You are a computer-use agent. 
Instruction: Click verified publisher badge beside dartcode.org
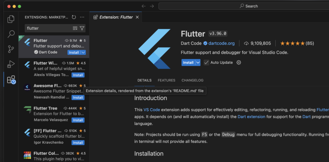click(x=205, y=43)
